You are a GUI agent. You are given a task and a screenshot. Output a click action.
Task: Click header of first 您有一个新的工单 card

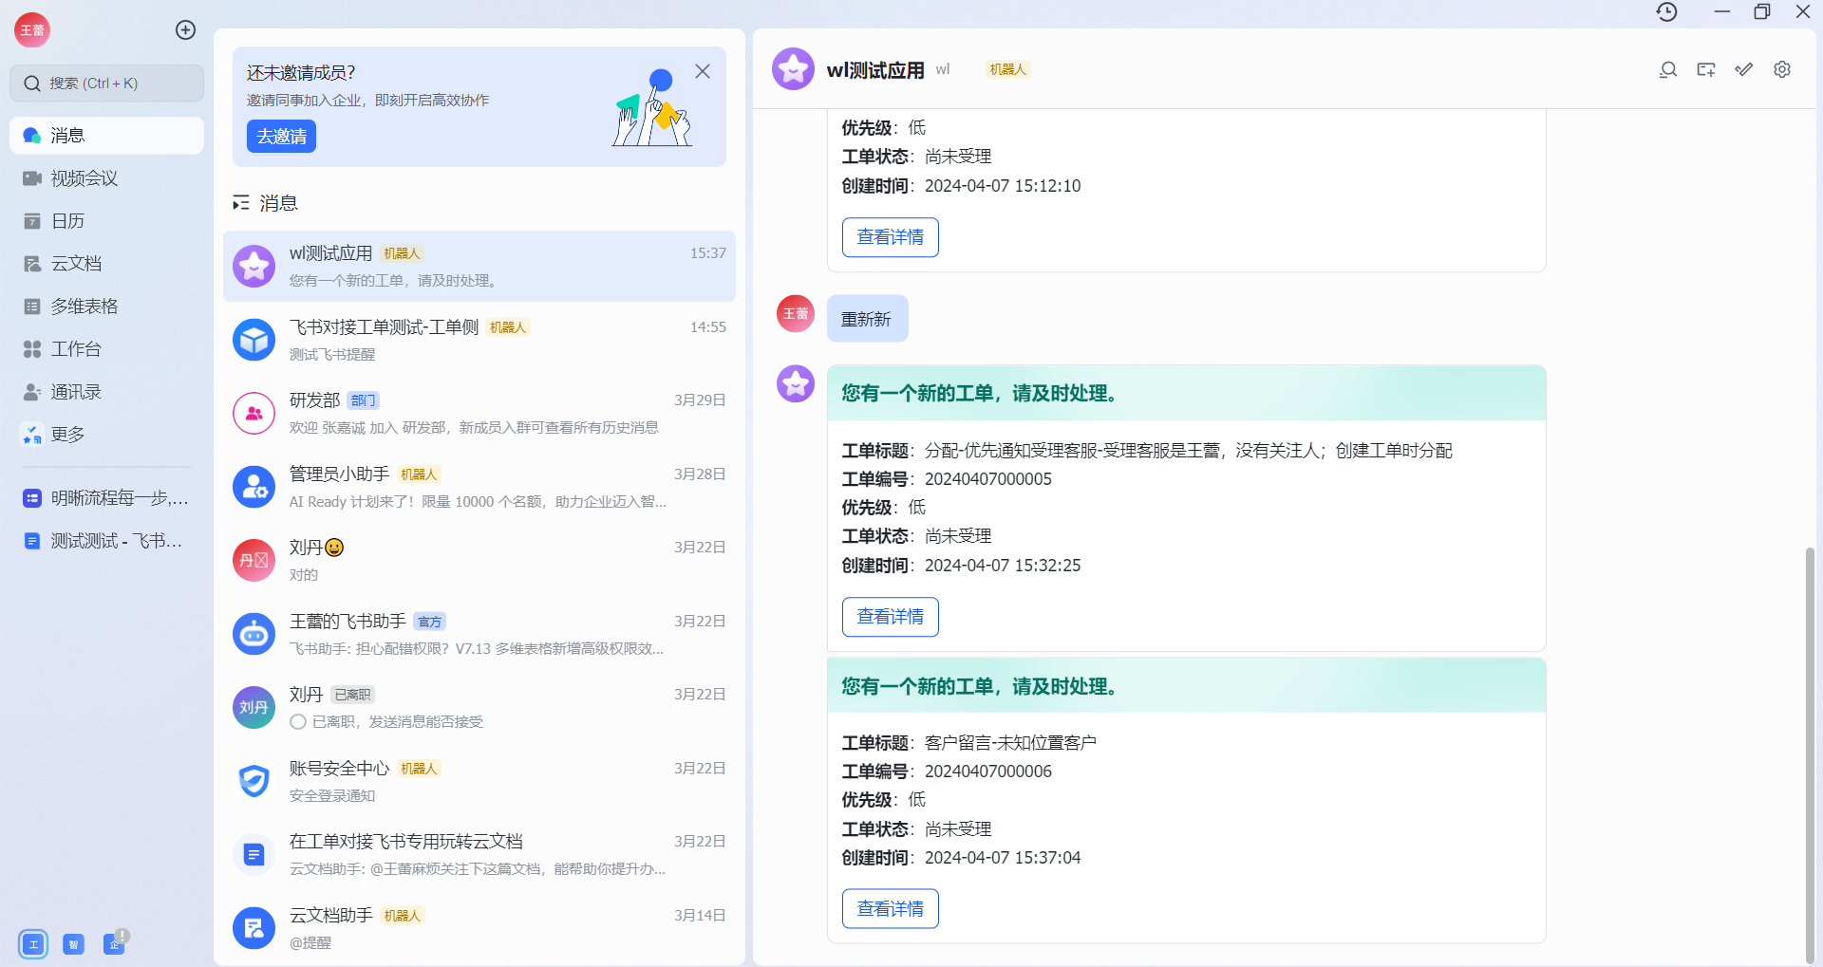coord(1187,393)
